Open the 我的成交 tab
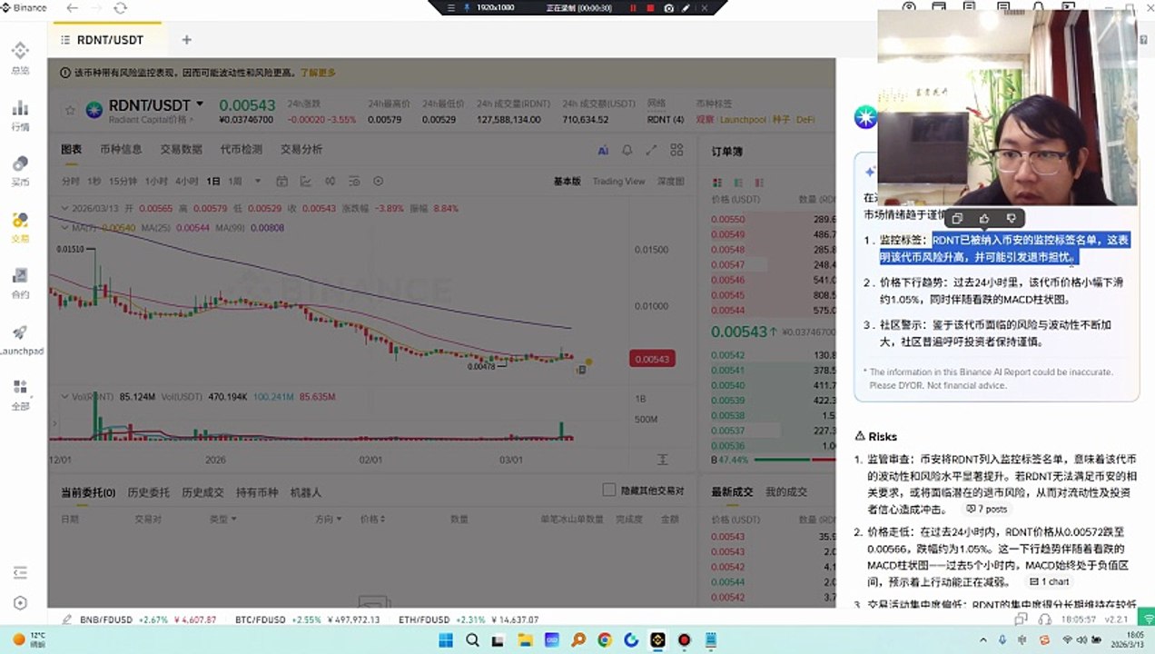The image size is (1155, 654). pos(786,491)
